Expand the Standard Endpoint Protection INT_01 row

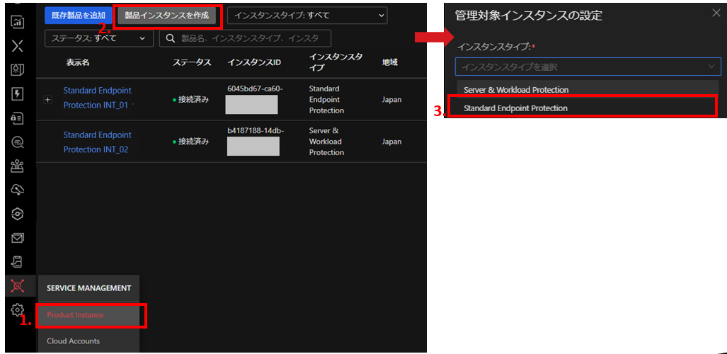48,100
